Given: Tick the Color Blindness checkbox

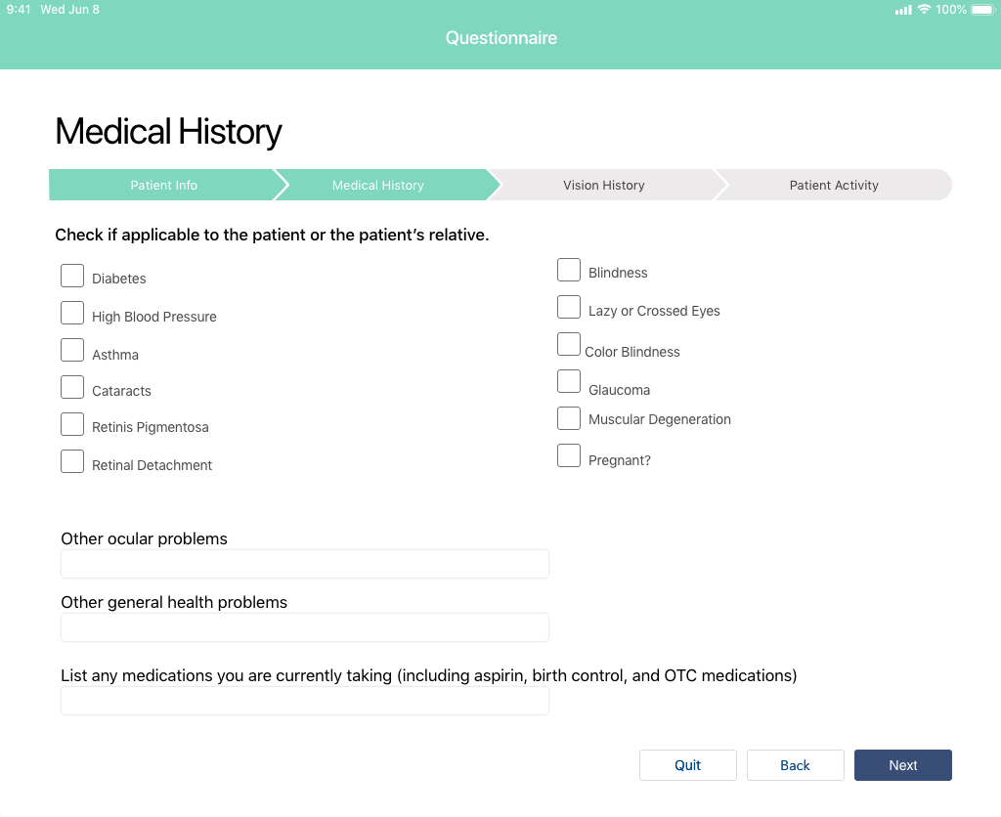Looking at the screenshot, I should coord(569,344).
